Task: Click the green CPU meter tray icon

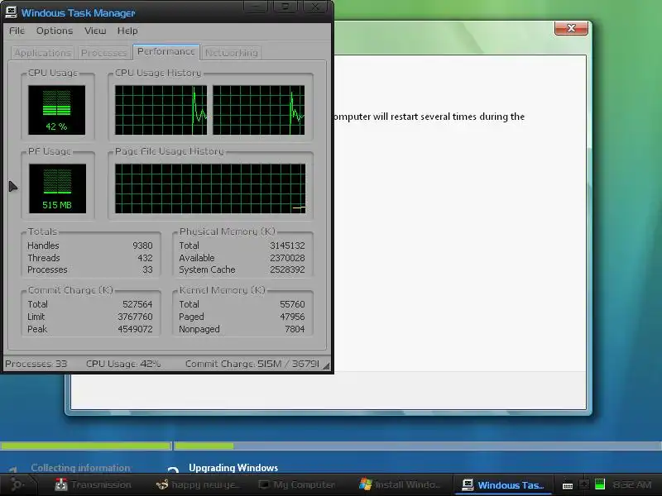Action: click(x=599, y=484)
